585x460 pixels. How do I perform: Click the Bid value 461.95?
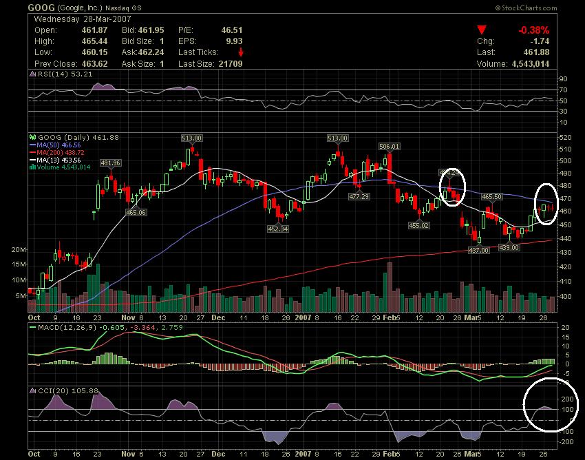pyautogui.click(x=151, y=30)
